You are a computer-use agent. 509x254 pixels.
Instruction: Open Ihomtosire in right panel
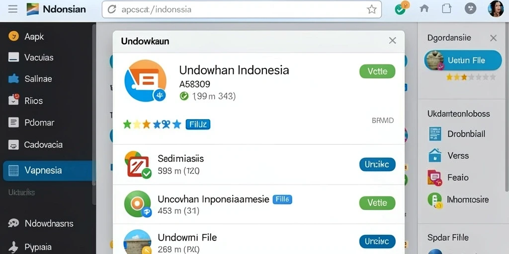click(468, 199)
